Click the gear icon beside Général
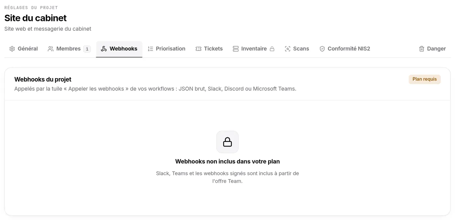The width and height of the screenshot is (455, 220). [12, 49]
